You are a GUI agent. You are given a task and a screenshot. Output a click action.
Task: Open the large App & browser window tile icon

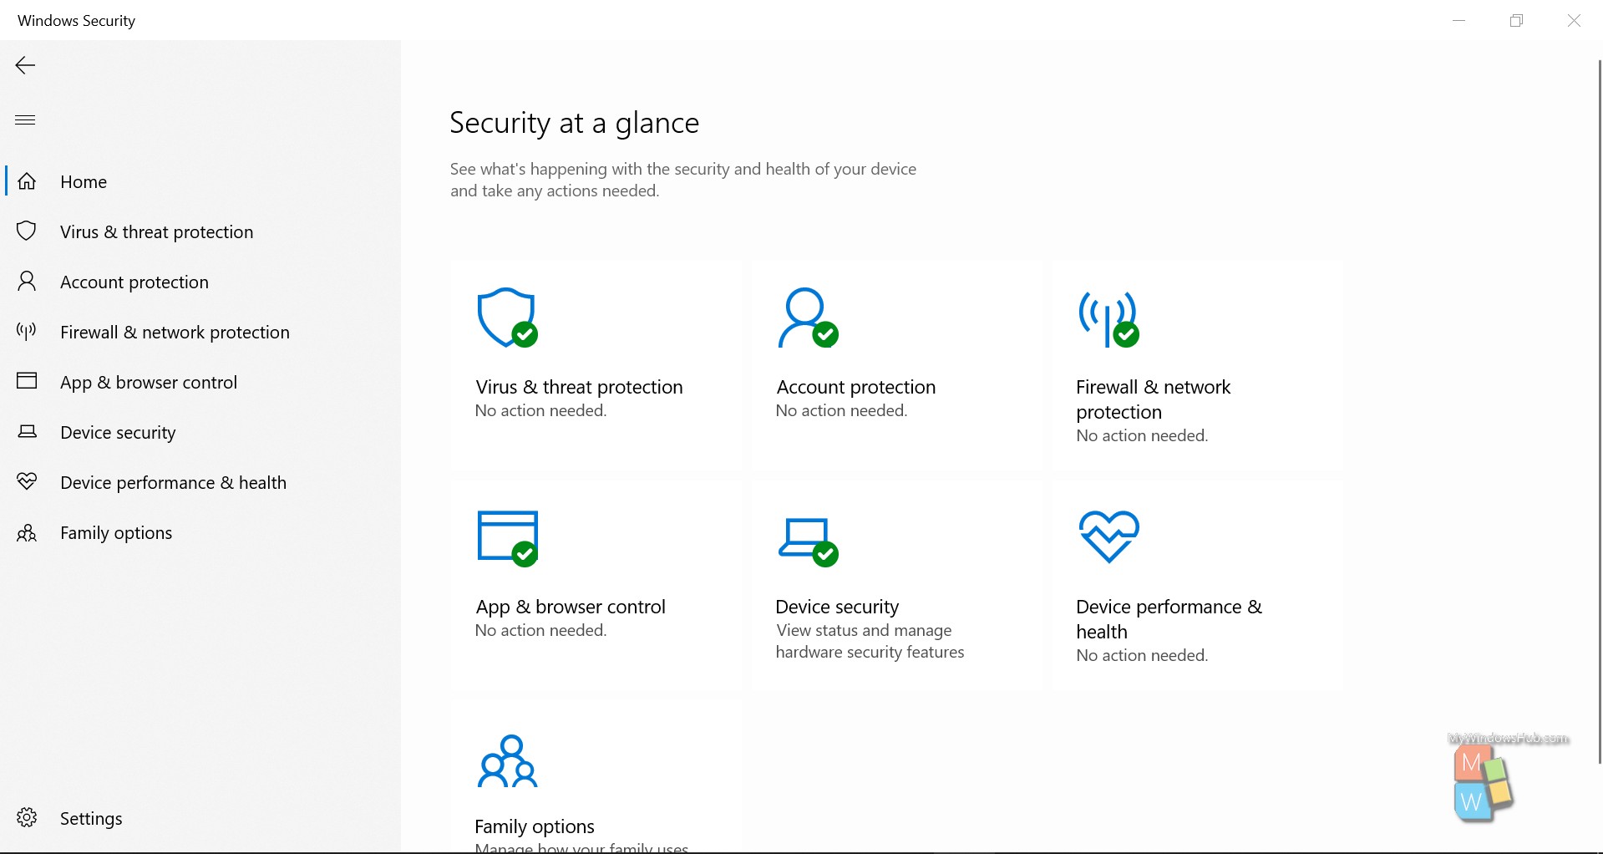point(507,538)
